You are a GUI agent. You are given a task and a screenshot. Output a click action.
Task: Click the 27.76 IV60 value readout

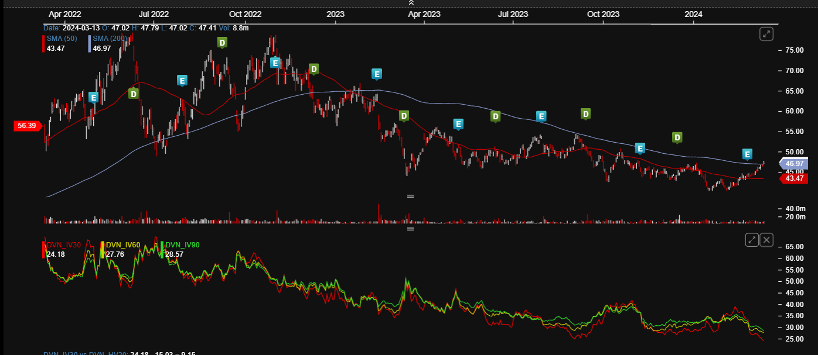click(115, 254)
